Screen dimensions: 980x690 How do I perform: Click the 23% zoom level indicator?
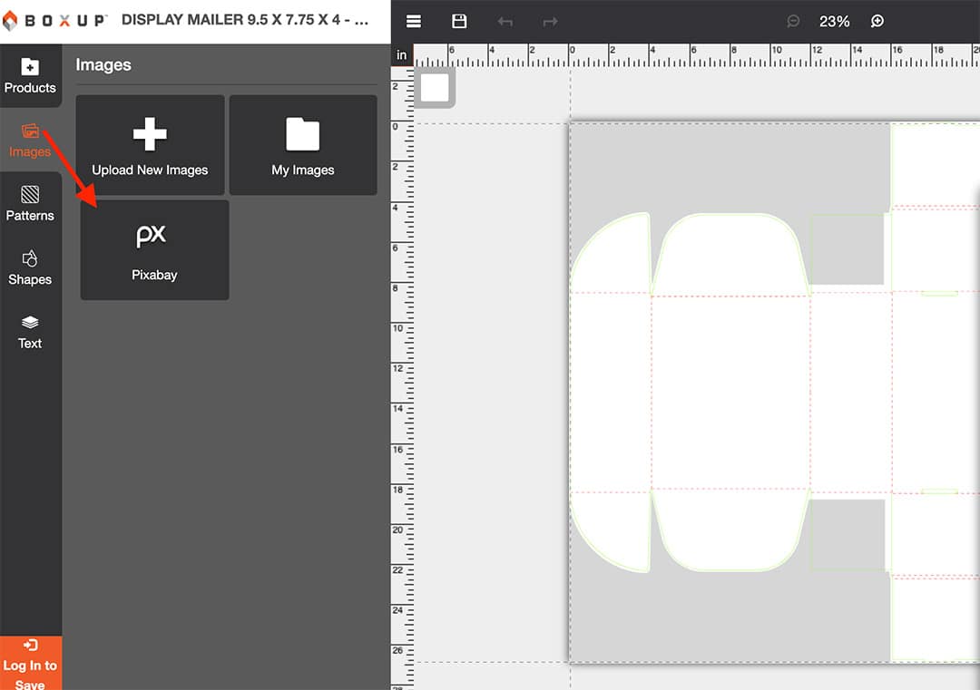834,21
